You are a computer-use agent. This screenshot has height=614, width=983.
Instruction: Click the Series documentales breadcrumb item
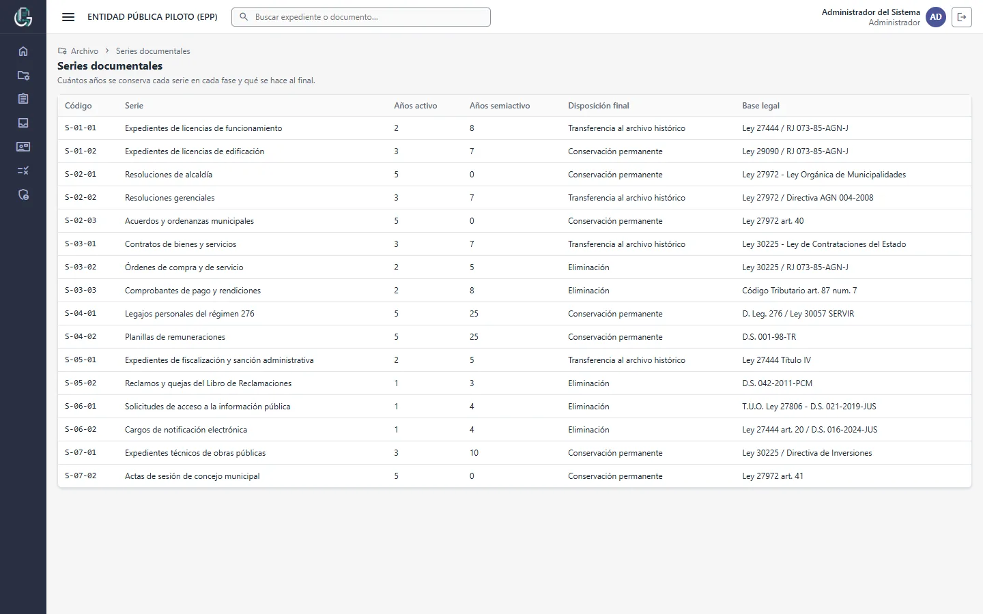click(153, 51)
